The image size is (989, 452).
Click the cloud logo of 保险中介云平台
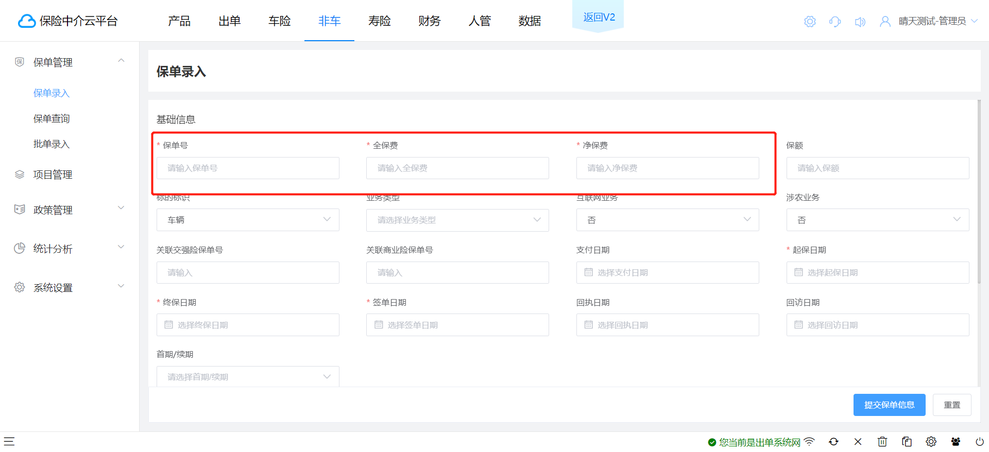click(x=27, y=21)
